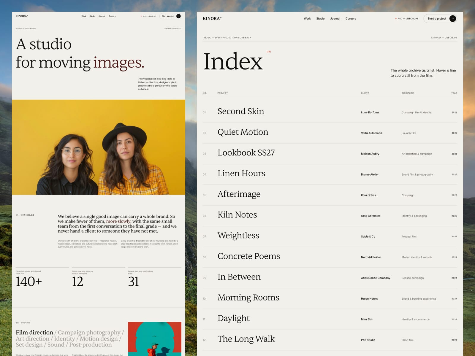Open Careers in the Index page navigation
This screenshot has width=475, height=356.
pyautogui.click(x=351, y=18)
